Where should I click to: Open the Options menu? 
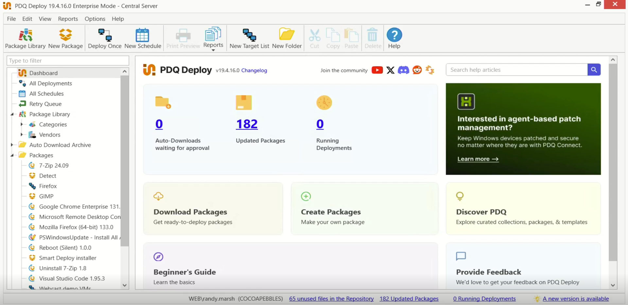(95, 19)
